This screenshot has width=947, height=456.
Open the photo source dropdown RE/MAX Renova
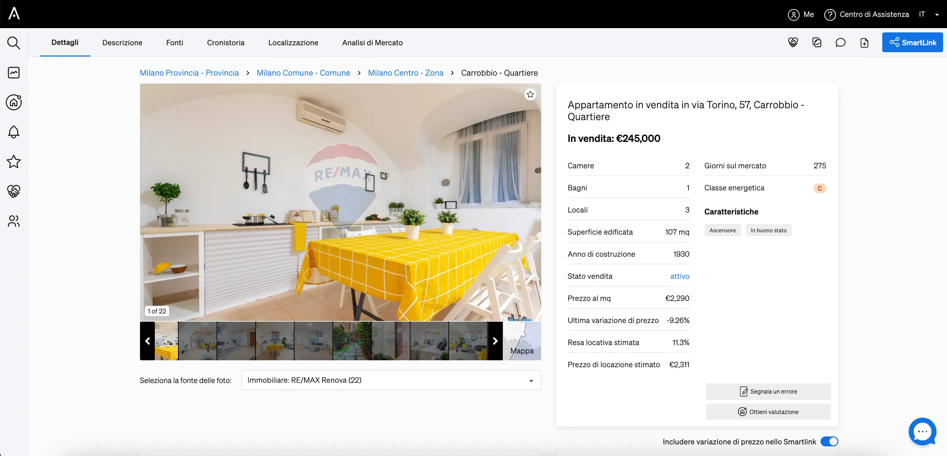[391, 380]
